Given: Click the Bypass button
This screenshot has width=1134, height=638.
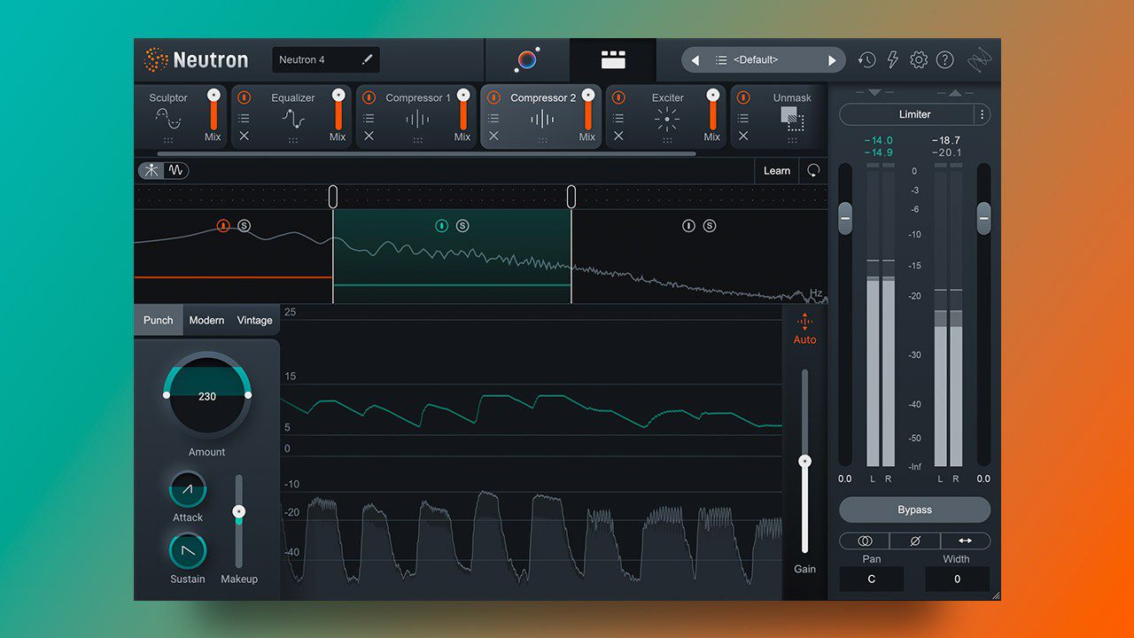Looking at the screenshot, I should [914, 510].
